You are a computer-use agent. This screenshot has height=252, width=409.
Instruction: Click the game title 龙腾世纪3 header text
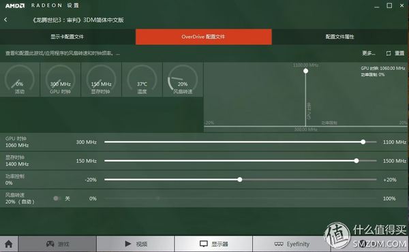tap(78, 20)
